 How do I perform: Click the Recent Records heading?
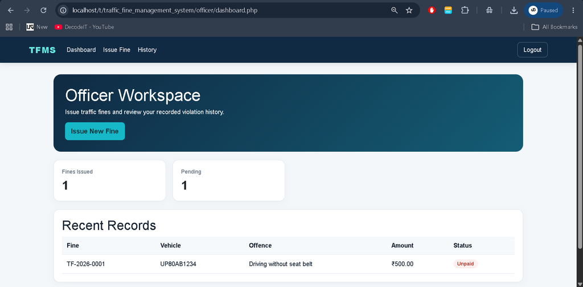(109, 226)
